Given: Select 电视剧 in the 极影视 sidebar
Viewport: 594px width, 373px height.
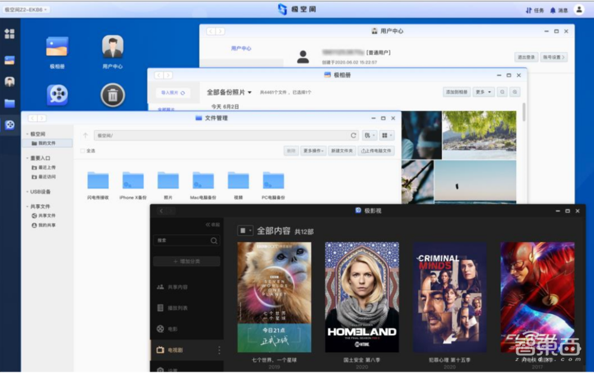Looking at the screenshot, I should [173, 349].
